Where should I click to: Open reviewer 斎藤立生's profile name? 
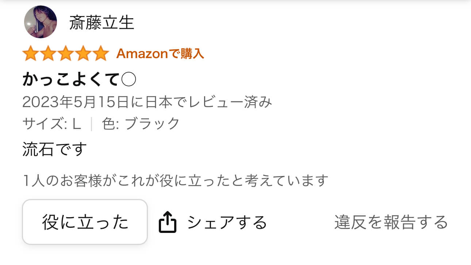click(x=102, y=23)
